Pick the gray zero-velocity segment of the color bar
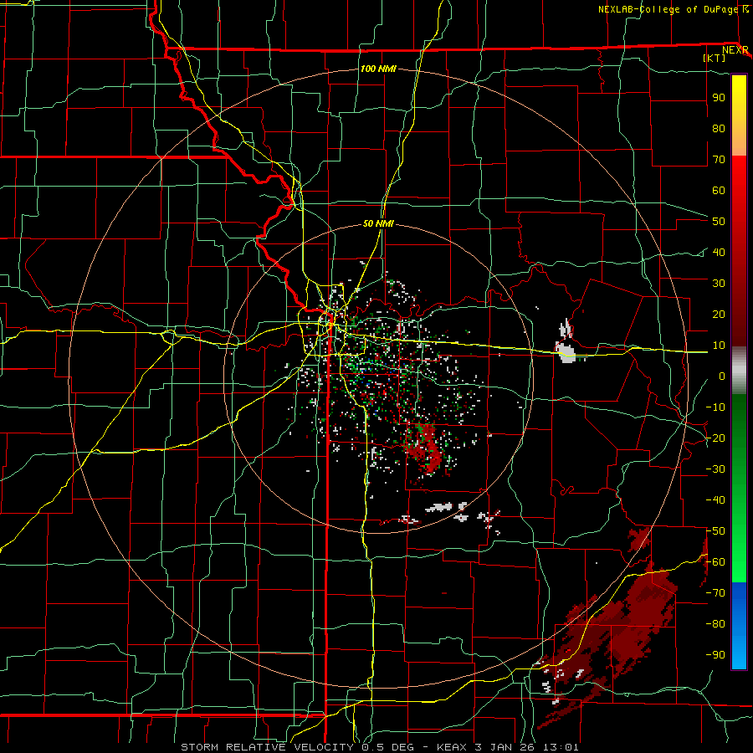The height and width of the screenshot is (753, 753). pos(739,370)
